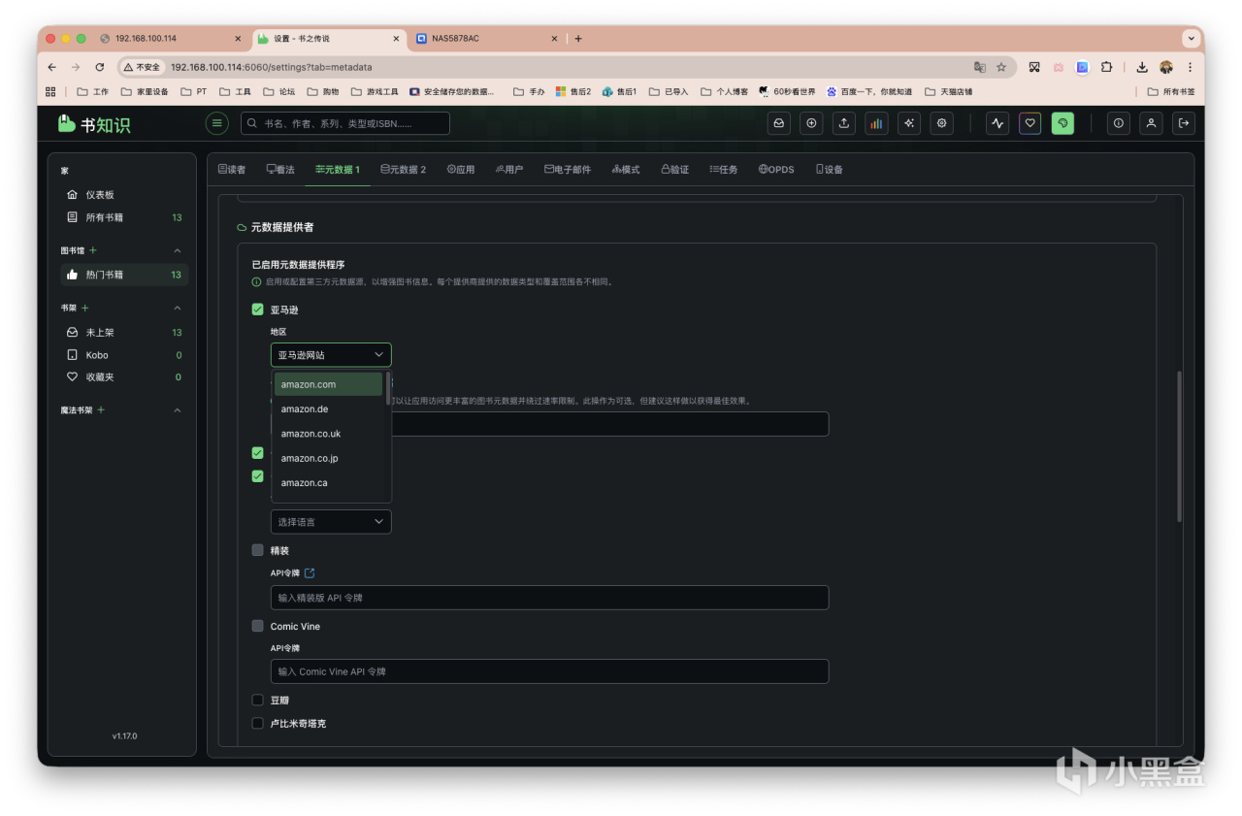Add a new library with the plus icon

coord(93,250)
